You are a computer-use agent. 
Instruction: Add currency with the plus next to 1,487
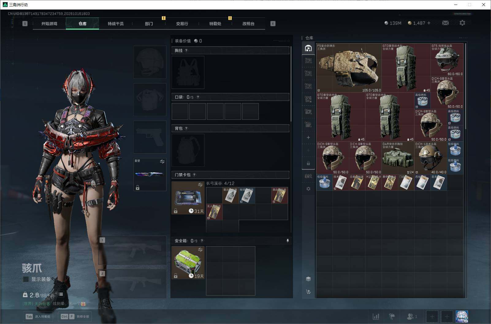tap(429, 23)
